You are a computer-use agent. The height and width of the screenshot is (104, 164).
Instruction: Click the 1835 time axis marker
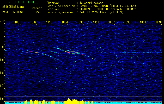click(x=80, y=22)
